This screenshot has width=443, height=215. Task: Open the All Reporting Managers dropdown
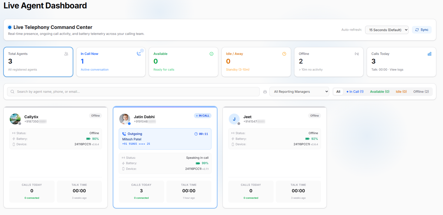(299, 92)
